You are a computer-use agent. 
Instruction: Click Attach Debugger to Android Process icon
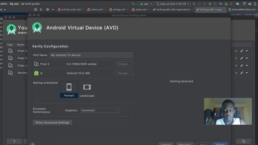(226, 4)
